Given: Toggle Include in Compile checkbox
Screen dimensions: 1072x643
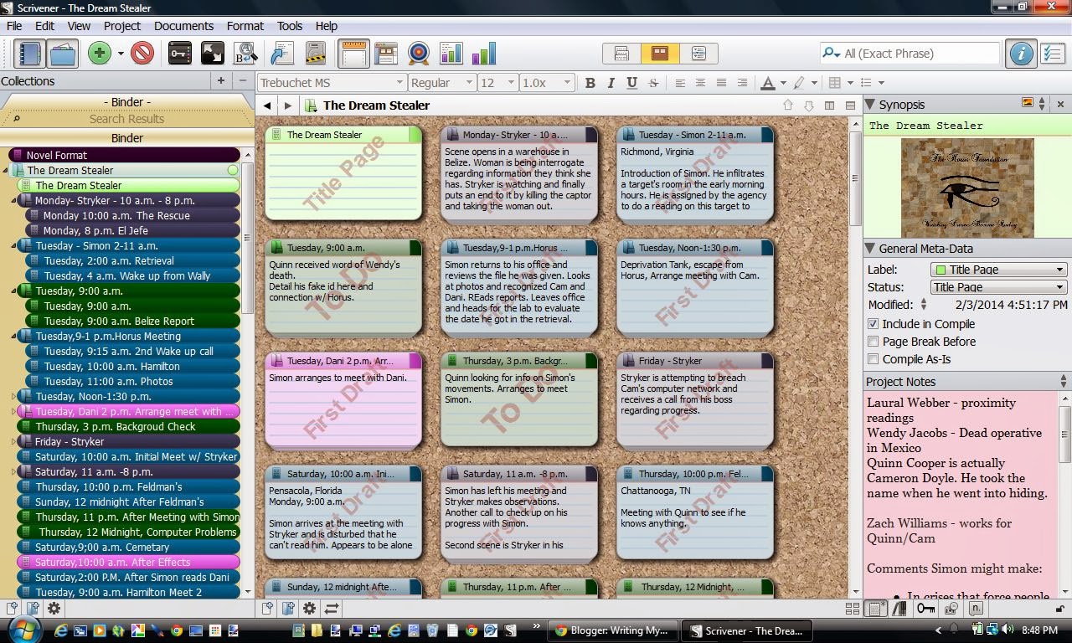Looking at the screenshot, I should tap(874, 324).
